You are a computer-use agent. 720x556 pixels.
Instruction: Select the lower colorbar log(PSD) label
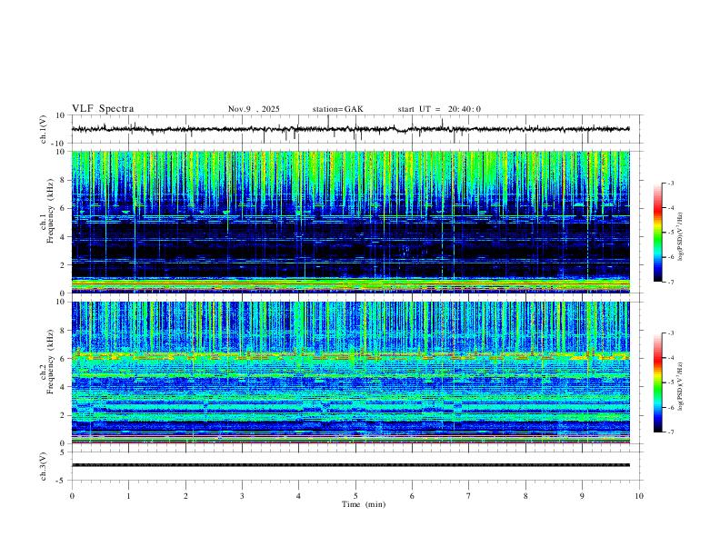click(680, 386)
